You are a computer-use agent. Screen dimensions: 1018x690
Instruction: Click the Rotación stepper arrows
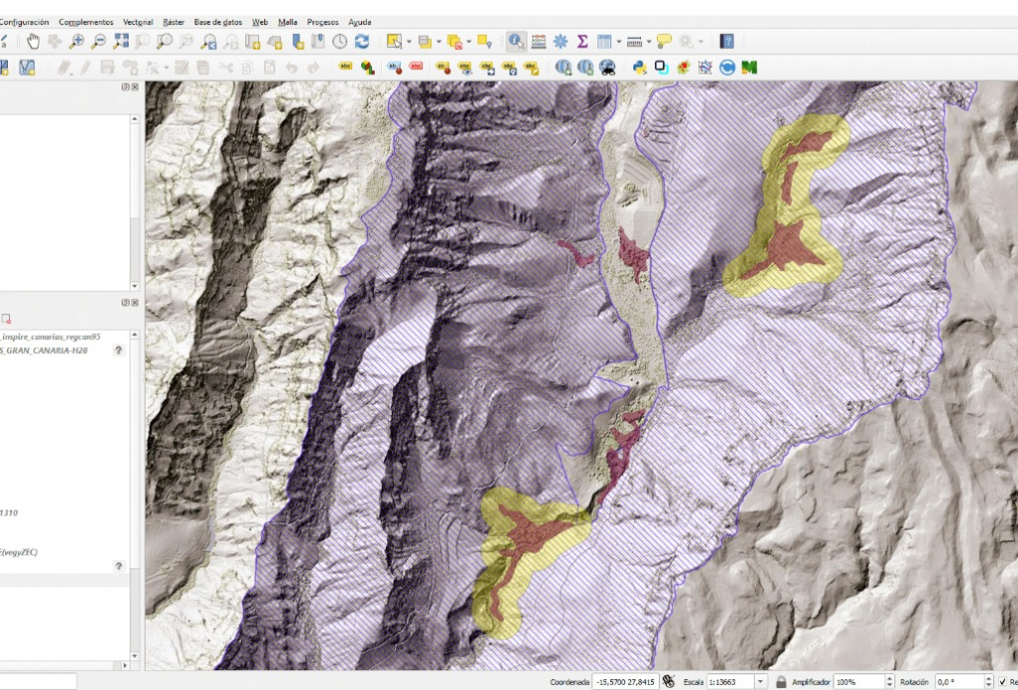point(987,682)
